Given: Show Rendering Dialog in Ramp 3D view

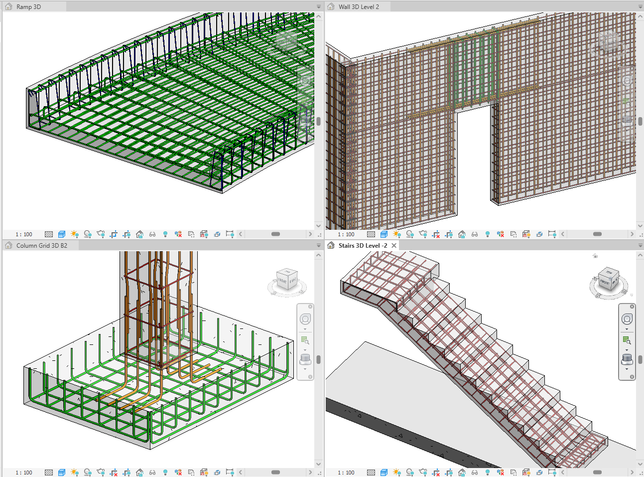Looking at the screenshot, I should [101, 234].
